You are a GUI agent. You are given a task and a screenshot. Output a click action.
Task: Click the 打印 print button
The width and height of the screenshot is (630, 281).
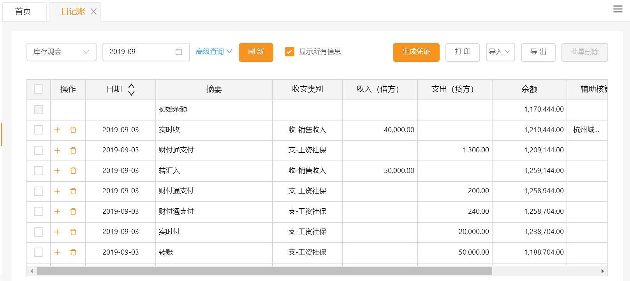tap(463, 52)
